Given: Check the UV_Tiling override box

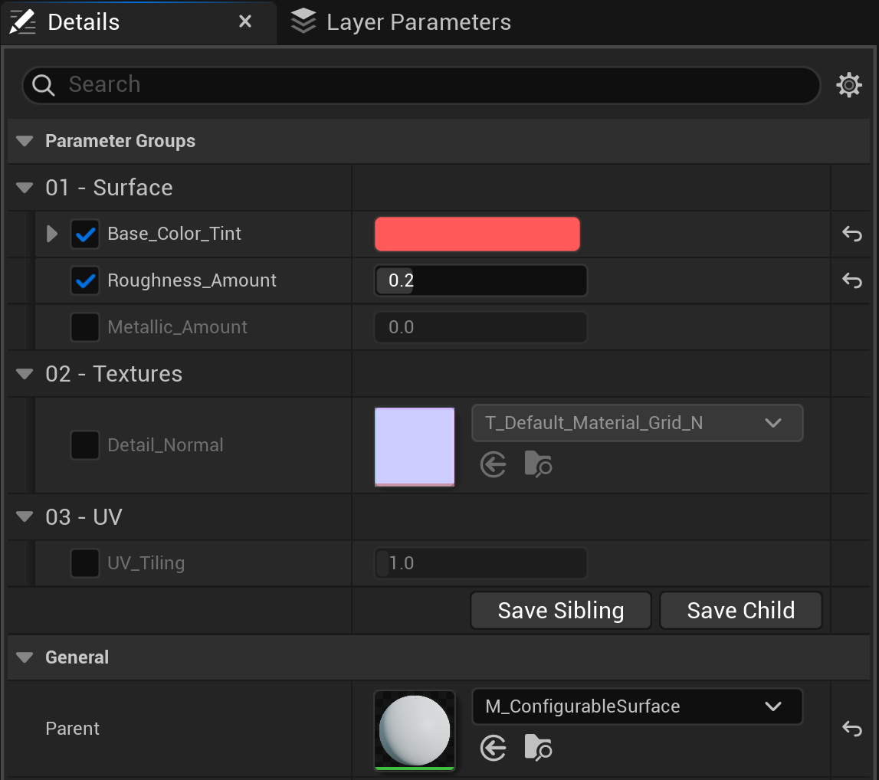Looking at the screenshot, I should click(x=85, y=563).
